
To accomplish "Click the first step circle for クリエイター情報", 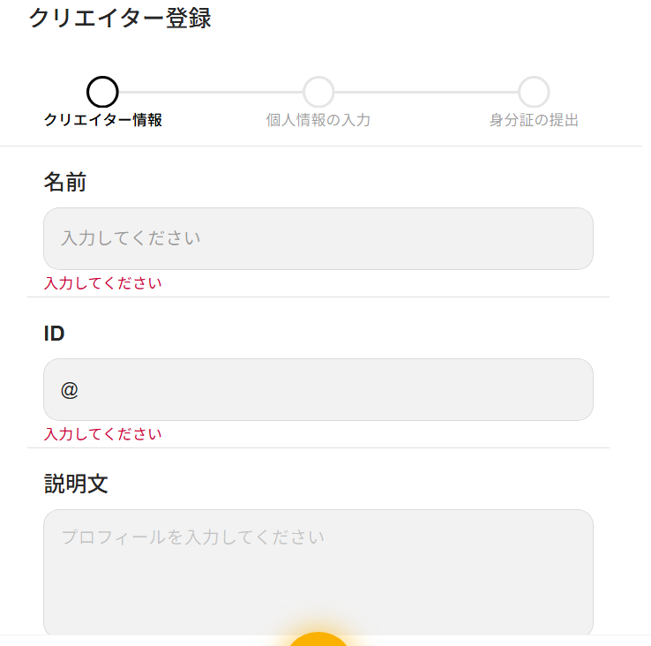I will (x=102, y=92).
